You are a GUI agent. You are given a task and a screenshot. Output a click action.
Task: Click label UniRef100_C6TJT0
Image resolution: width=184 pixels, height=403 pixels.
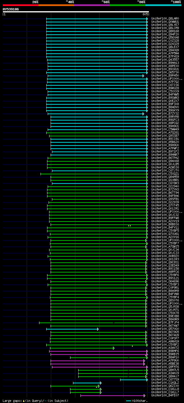click(x=165, y=171)
